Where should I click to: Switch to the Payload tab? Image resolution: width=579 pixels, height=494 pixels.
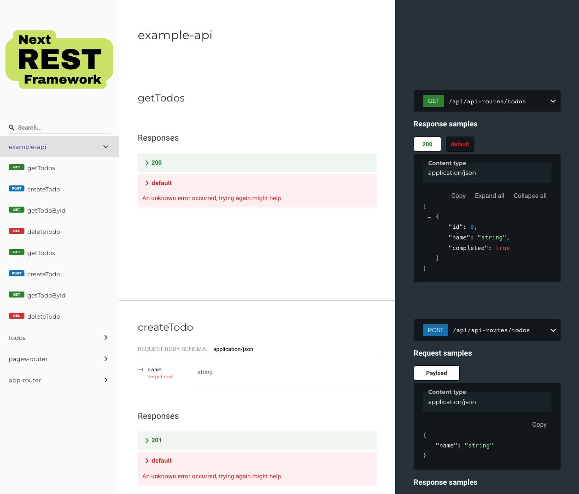click(x=436, y=373)
